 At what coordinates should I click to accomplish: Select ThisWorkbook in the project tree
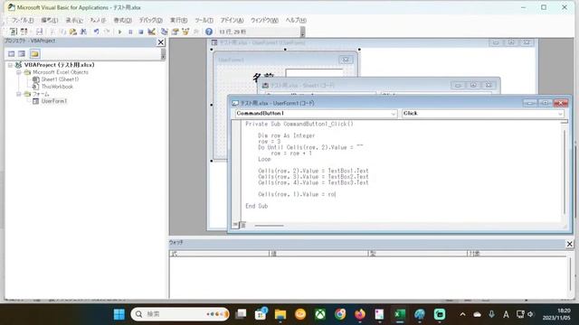(x=57, y=87)
